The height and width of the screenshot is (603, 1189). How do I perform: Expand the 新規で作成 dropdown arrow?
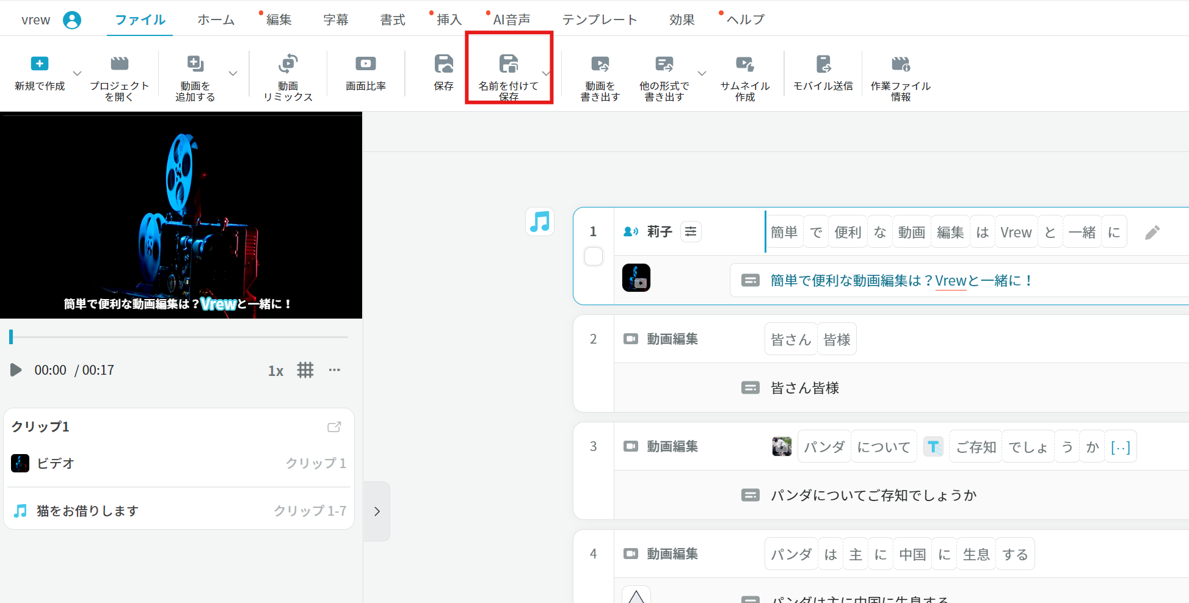click(78, 73)
